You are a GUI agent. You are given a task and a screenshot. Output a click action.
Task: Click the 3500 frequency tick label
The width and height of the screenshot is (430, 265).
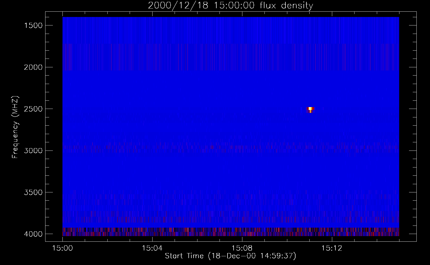[33, 192]
